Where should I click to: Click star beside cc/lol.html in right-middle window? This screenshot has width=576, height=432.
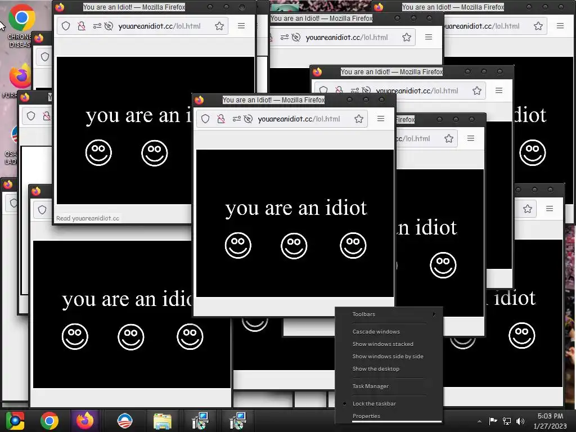(448, 138)
